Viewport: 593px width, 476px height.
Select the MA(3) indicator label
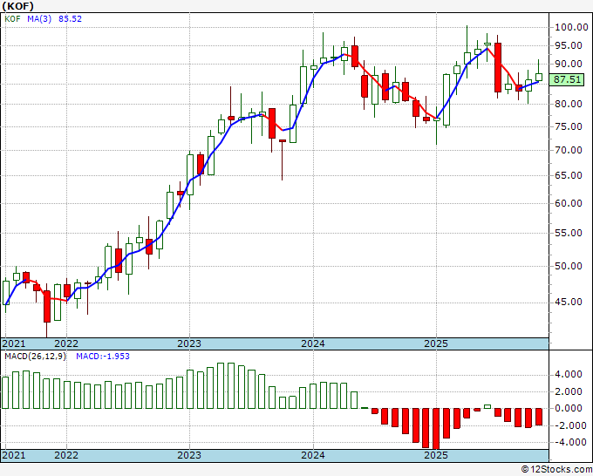pyautogui.click(x=39, y=18)
